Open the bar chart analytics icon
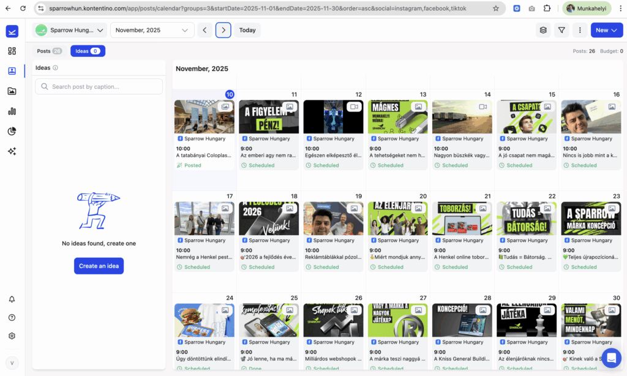627x376 pixels. tap(12, 111)
